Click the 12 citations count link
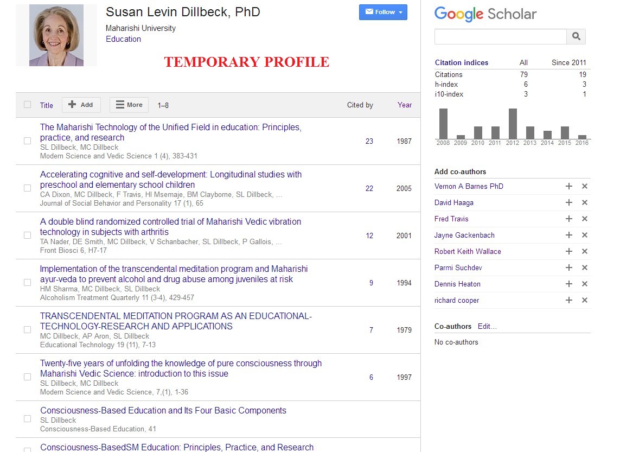 (x=369, y=235)
